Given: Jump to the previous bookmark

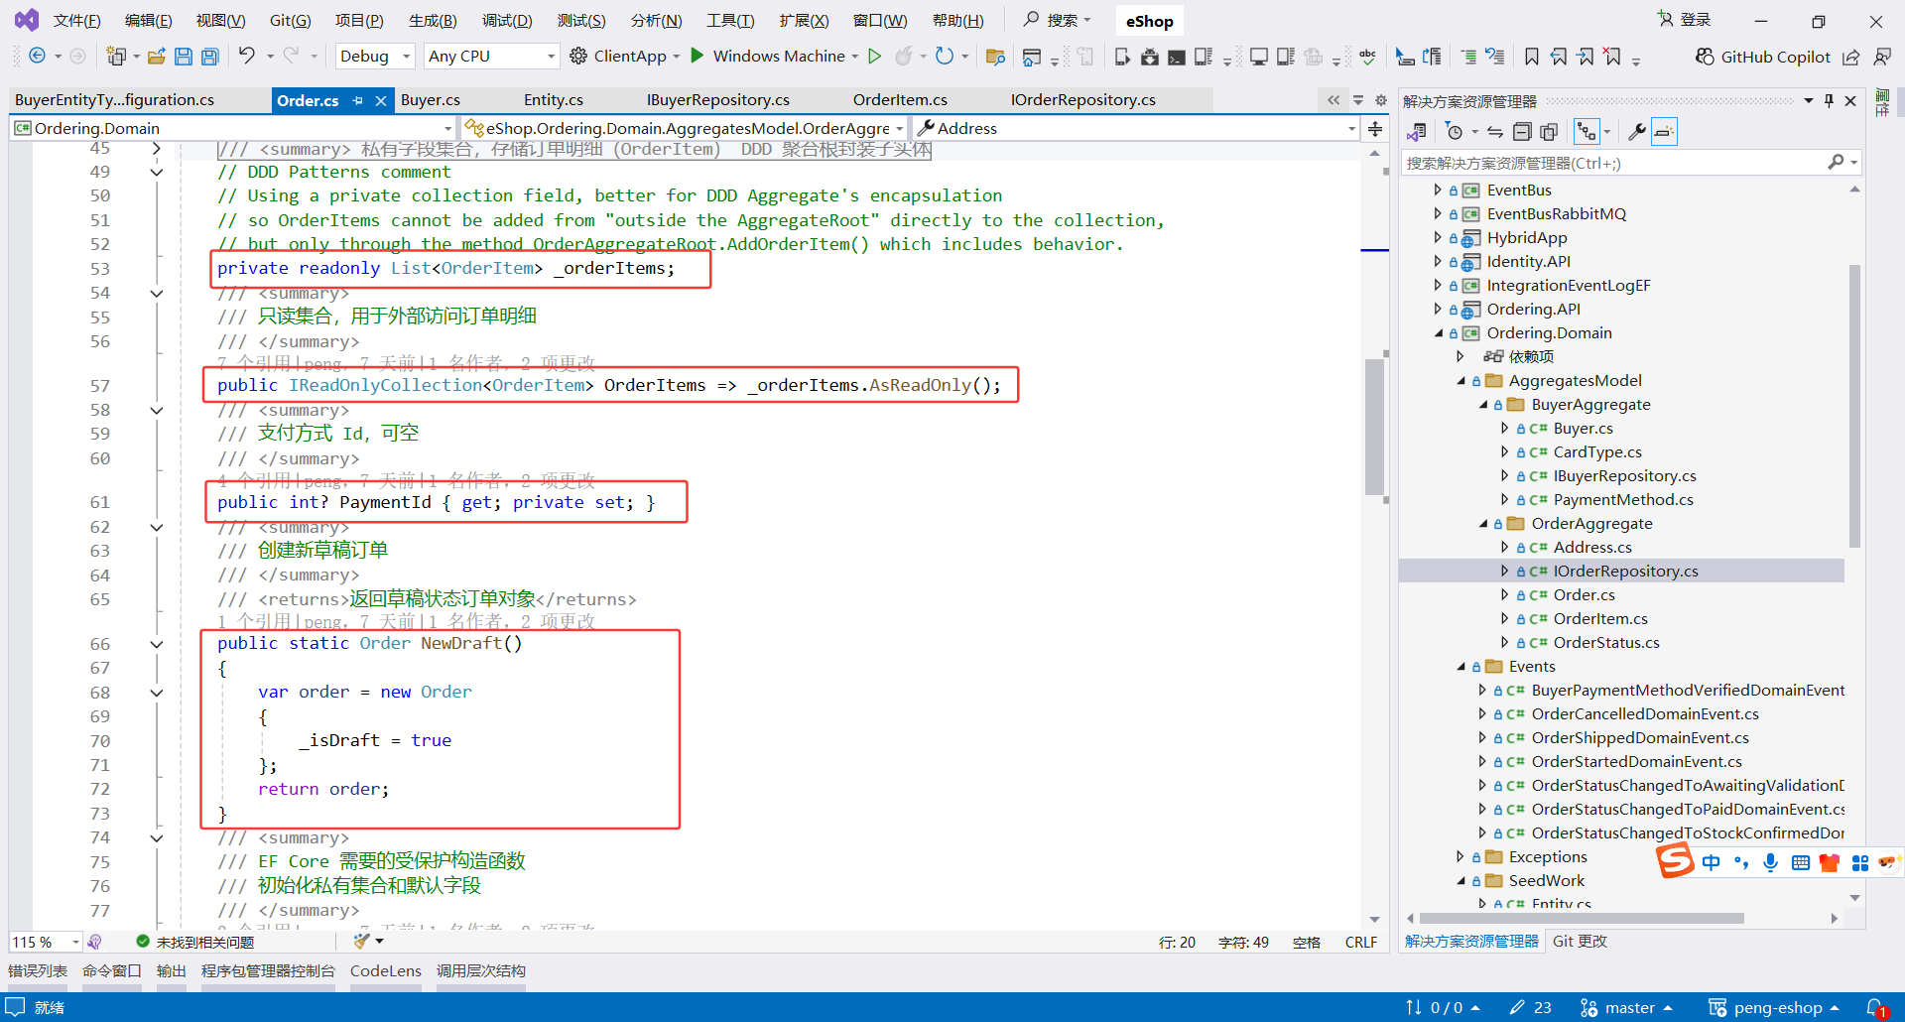Looking at the screenshot, I should point(1560,57).
